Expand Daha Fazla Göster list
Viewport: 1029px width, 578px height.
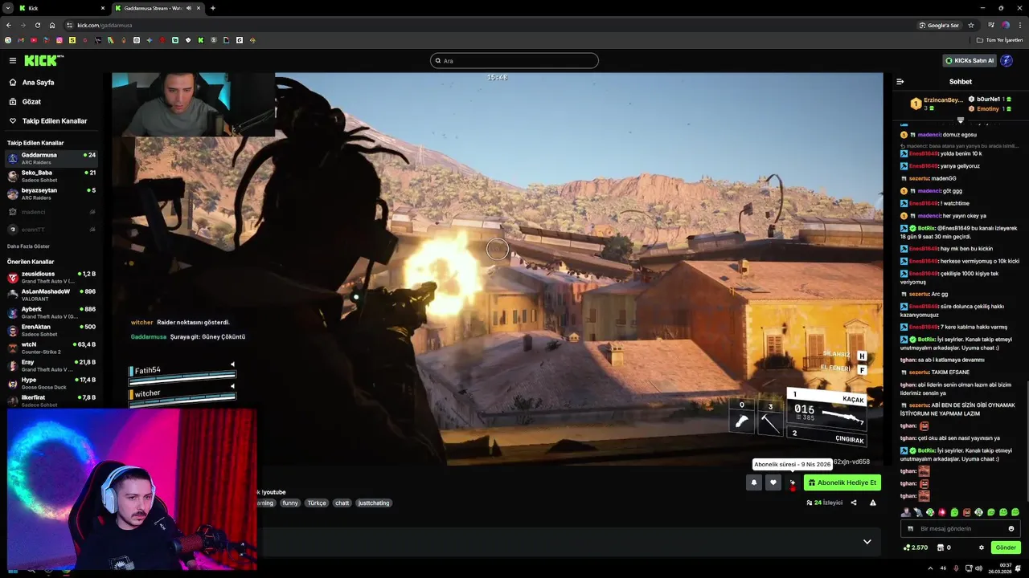pos(28,246)
